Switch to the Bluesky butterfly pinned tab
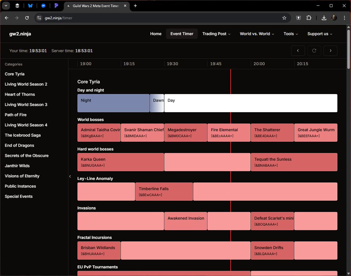The image size is (351, 276). pos(30,6)
